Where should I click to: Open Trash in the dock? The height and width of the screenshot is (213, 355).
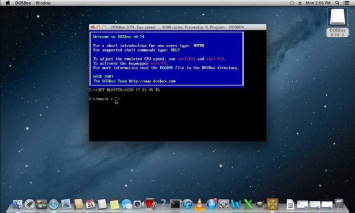pyautogui.click(x=339, y=204)
